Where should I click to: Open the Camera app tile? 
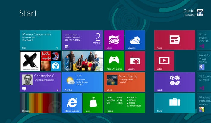[135, 61]
